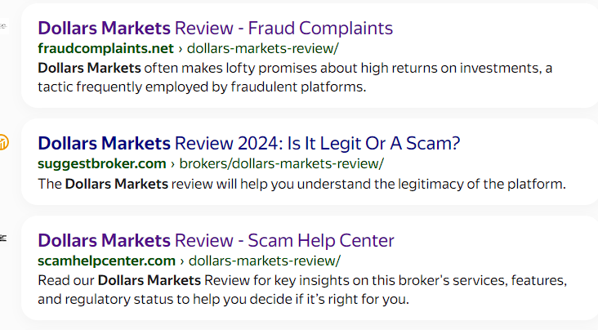The image size is (598, 330).
Task: Click snippet line 'tactic frequently employed by fraudulent platforms'
Action: (202, 87)
